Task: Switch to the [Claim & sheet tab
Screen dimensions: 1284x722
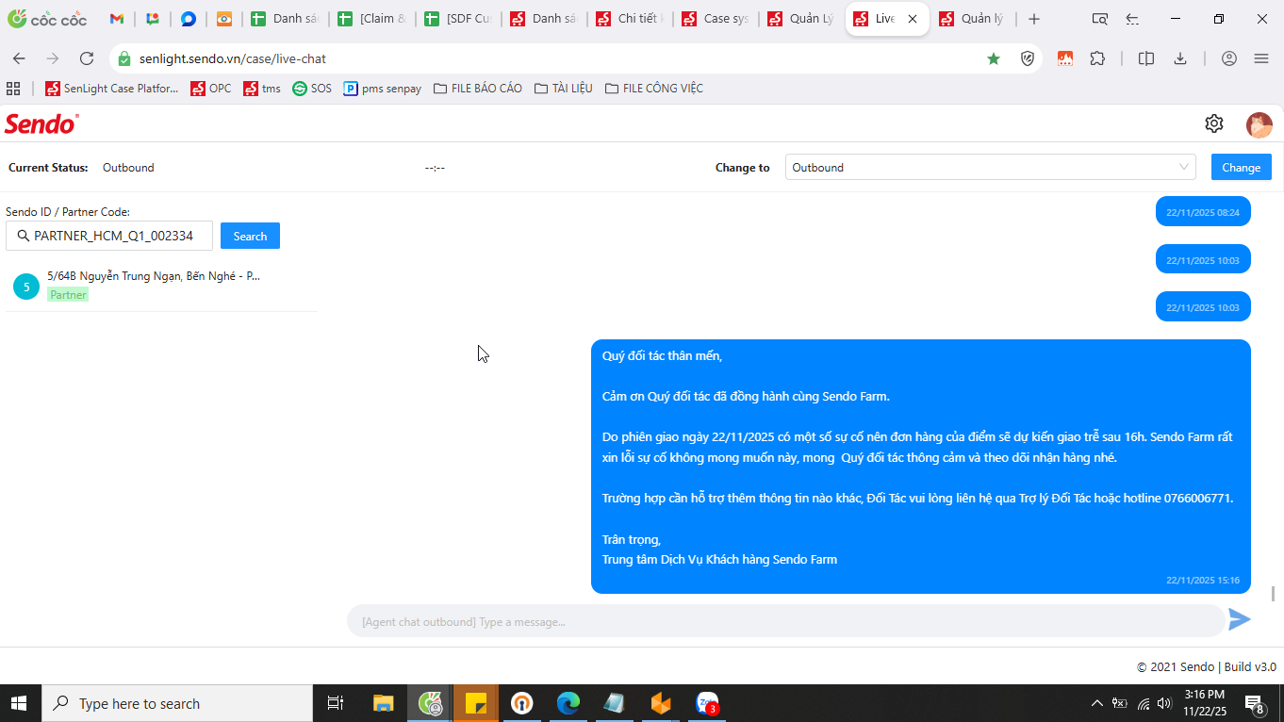Action: point(372,19)
